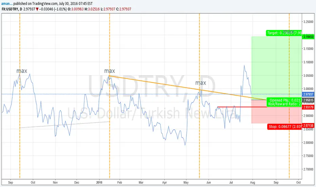Screen dimensions: 316x187
Task: Click the 3.05000 price axis label
Action: (x=309, y=75)
